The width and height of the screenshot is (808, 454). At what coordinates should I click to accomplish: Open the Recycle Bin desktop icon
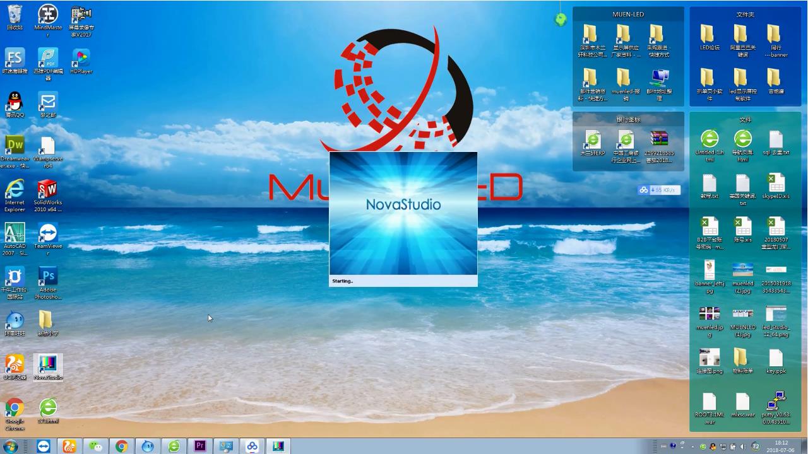click(x=15, y=18)
